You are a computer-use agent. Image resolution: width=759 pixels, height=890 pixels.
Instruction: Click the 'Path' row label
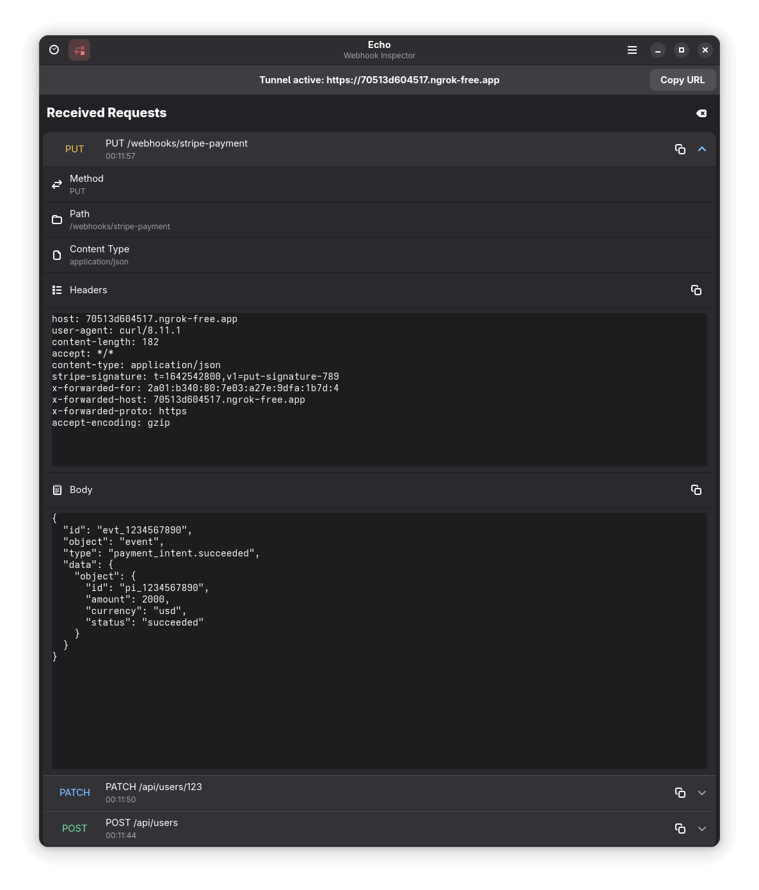coord(79,214)
